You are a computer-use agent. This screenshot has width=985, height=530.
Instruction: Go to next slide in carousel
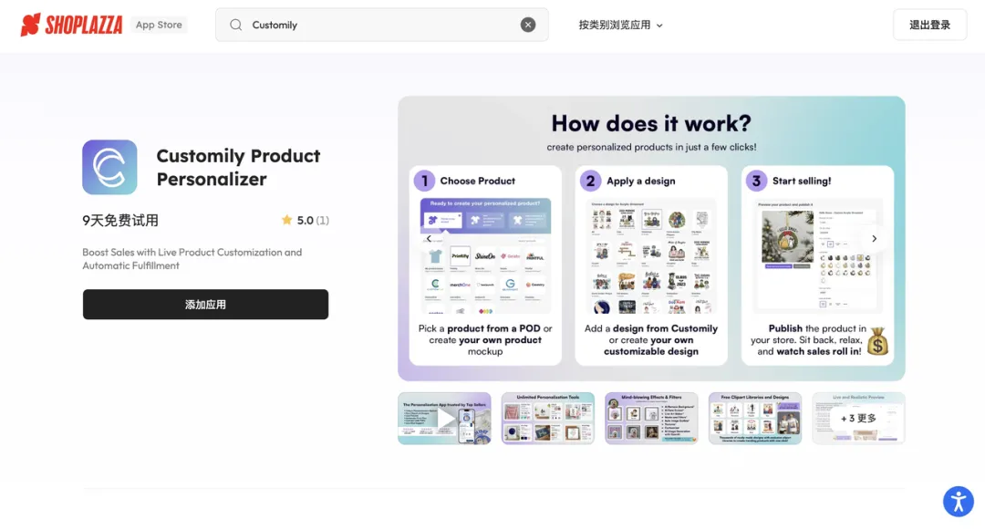tap(874, 239)
